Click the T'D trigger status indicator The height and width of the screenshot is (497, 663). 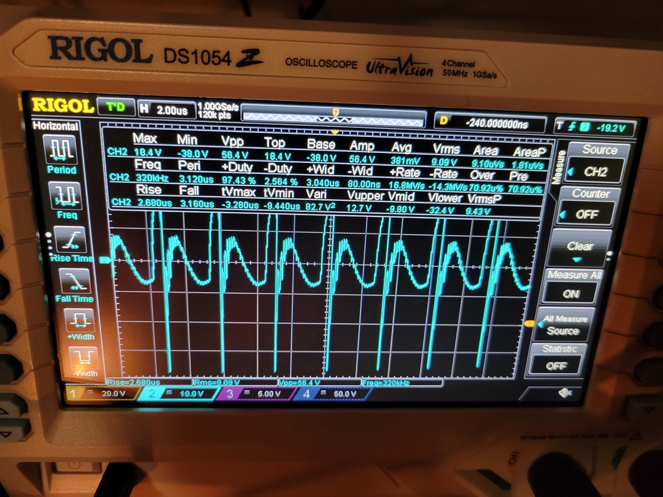coord(115,107)
